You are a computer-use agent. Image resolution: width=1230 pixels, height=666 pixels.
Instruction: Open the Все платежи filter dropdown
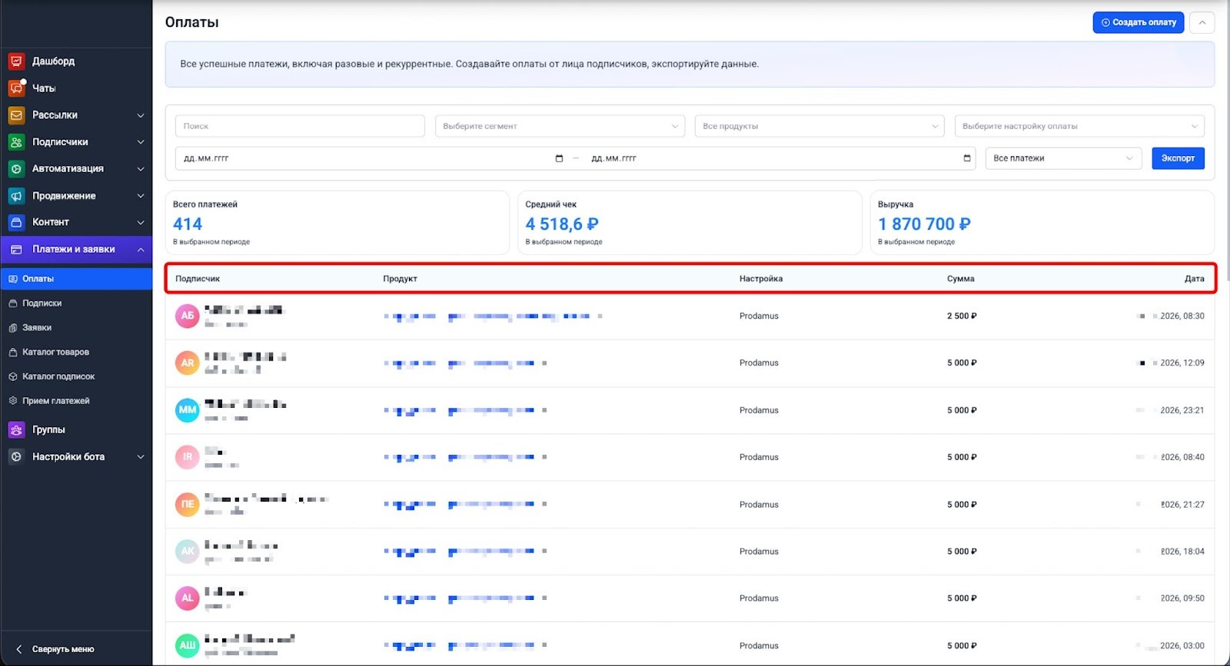(x=1062, y=158)
